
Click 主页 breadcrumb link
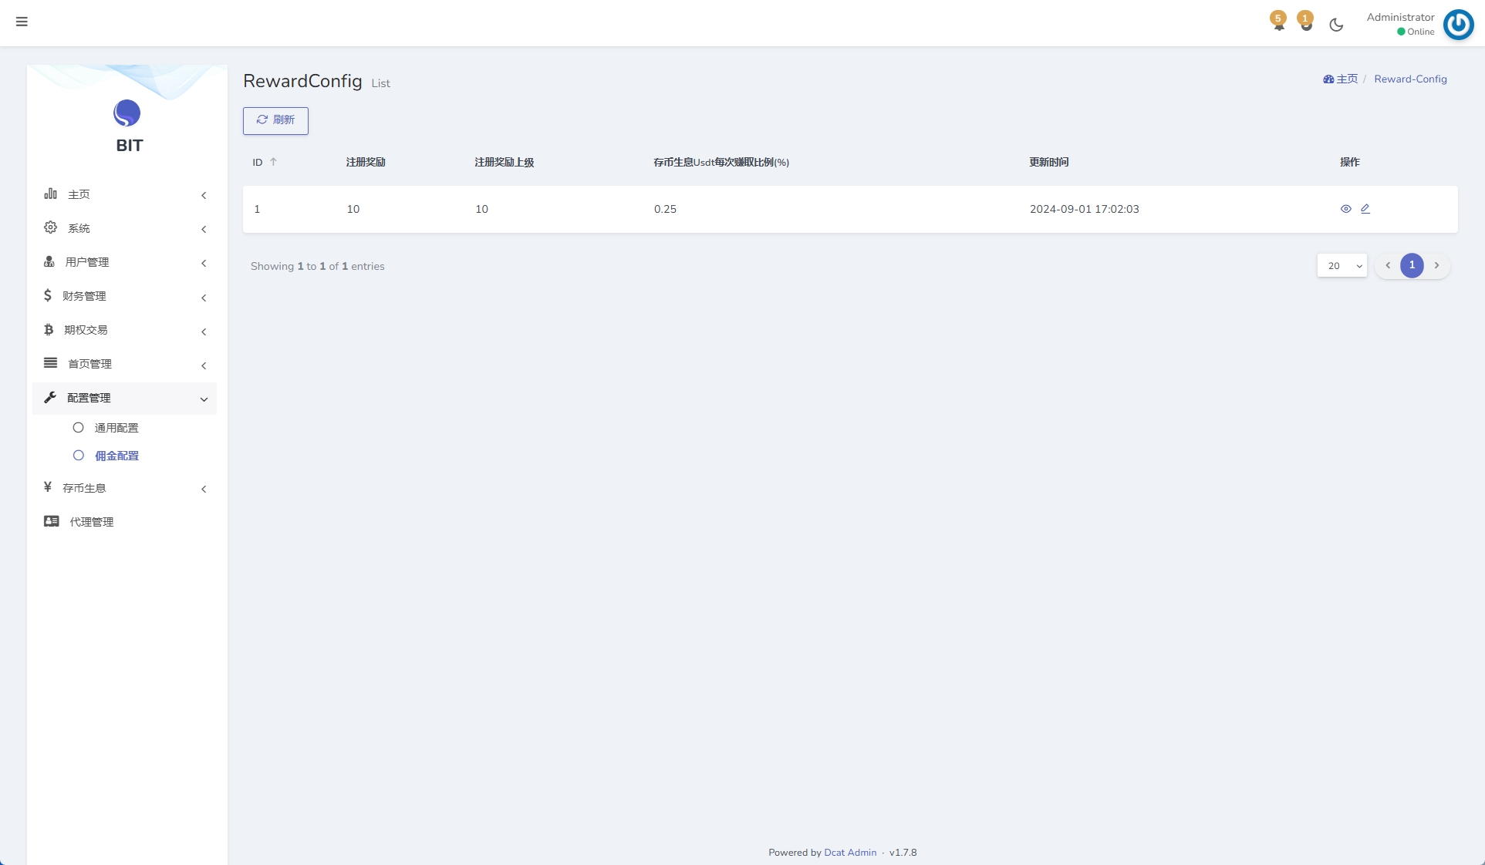click(1346, 79)
